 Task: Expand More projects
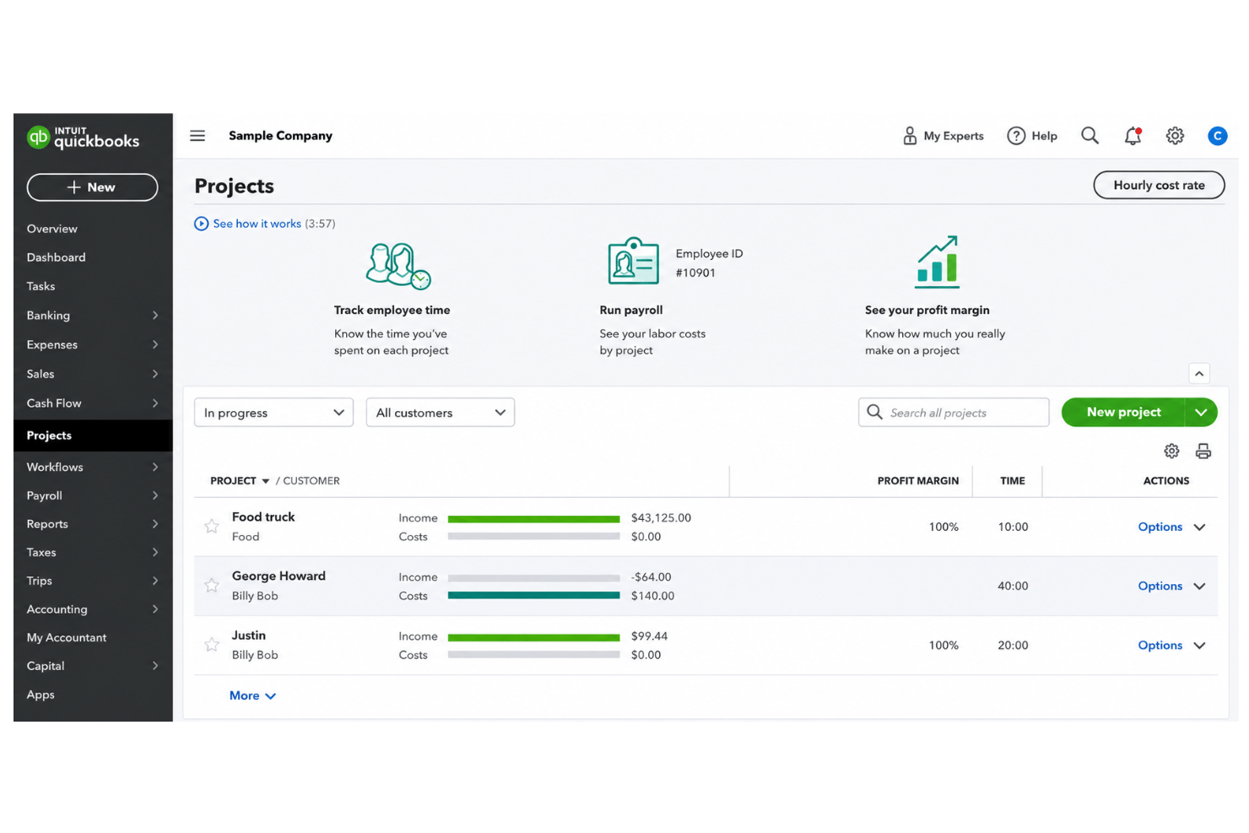(x=252, y=695)
